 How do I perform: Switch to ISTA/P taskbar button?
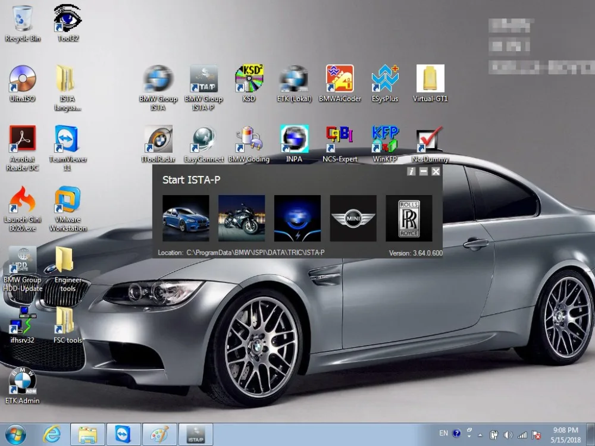pyautogui.click(x=195, y=435)
